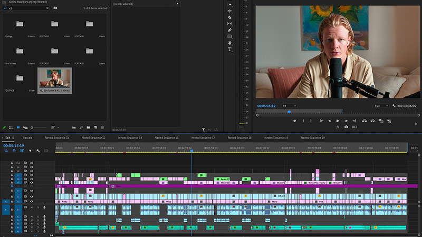Image resolution: width=422 pixels, height=237 pixels.
Task: Click the program monitor playhead marker
Action: [289, 112]
